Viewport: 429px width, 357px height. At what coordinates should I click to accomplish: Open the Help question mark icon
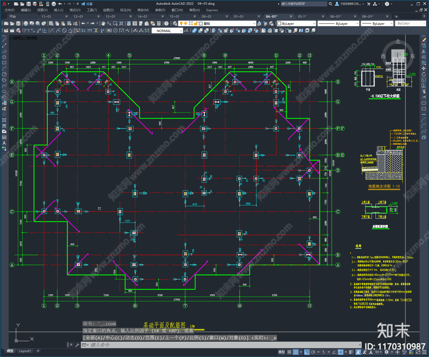167,24
